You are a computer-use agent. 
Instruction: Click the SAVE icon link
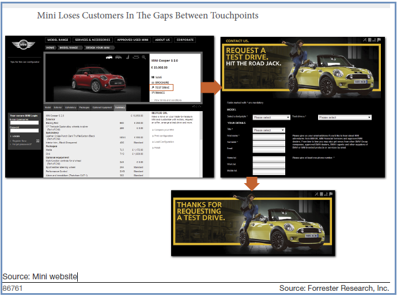pyautogui.click(x=157, y=77)
